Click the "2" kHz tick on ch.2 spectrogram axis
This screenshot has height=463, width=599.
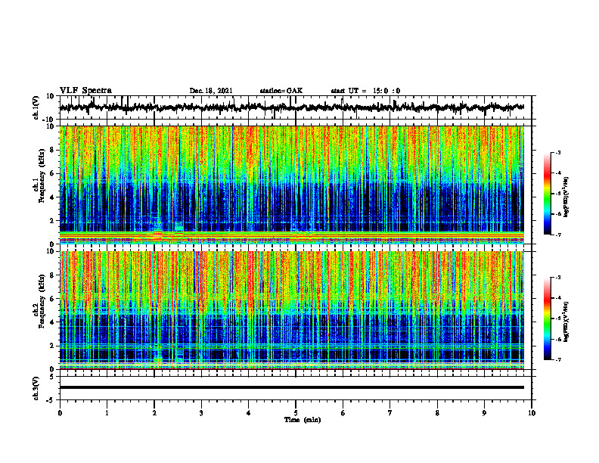point(53,346)
